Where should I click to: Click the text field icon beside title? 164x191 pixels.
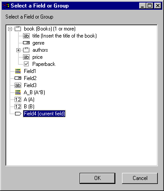click(x=26, y=36)
